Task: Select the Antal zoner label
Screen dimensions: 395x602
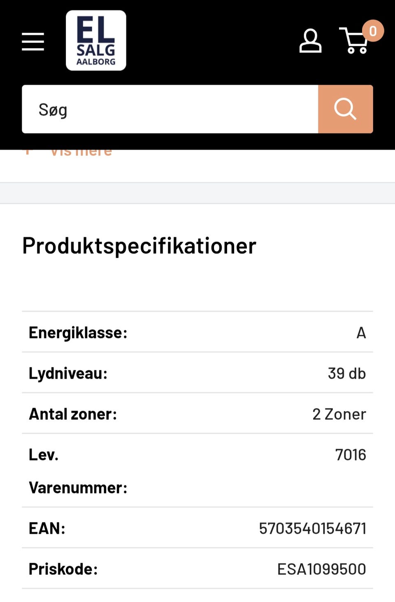Action: 73,414
